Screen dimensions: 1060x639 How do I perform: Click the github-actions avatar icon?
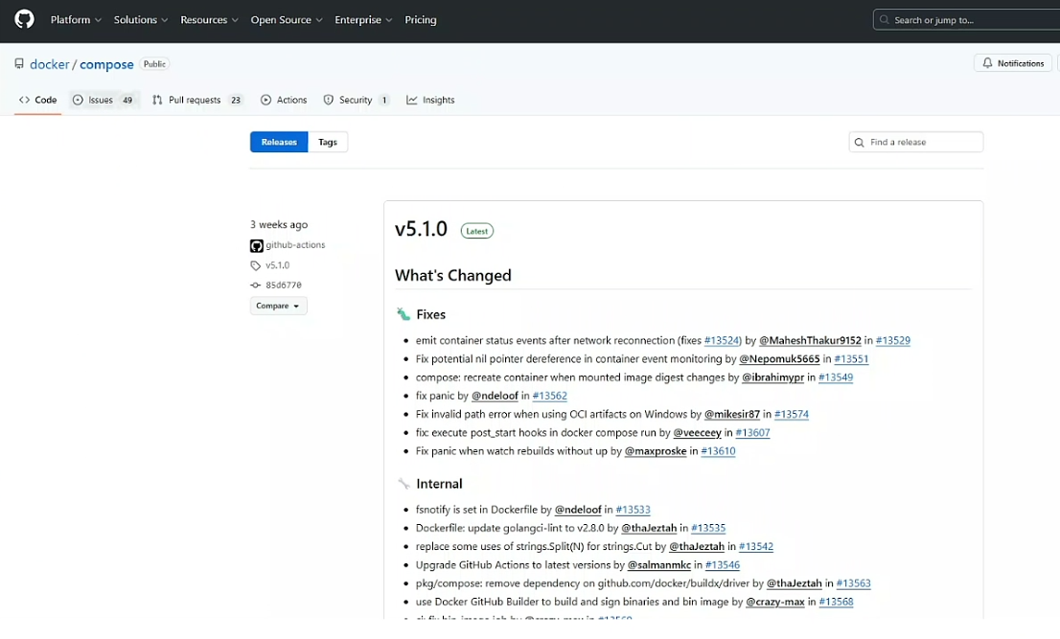[256, 245]
